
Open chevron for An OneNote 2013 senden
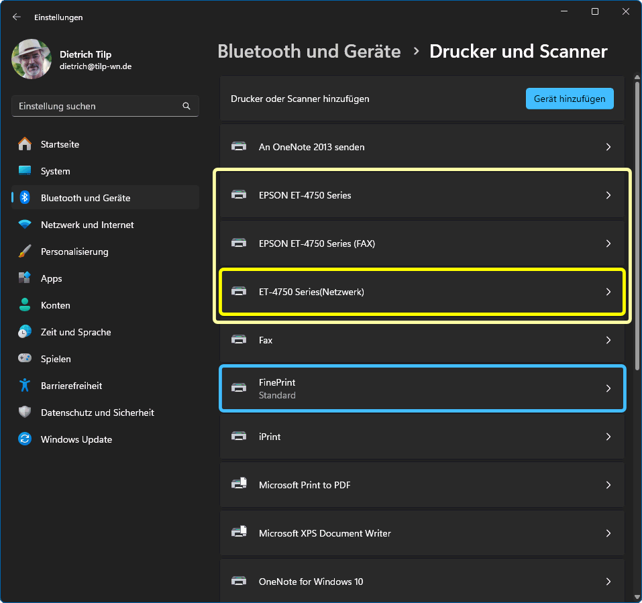(608, 147)
